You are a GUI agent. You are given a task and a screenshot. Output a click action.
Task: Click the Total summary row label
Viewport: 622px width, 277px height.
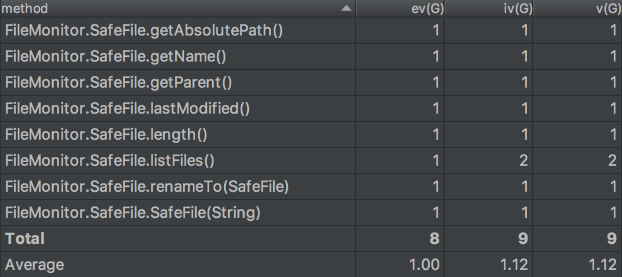coord(25,239)
